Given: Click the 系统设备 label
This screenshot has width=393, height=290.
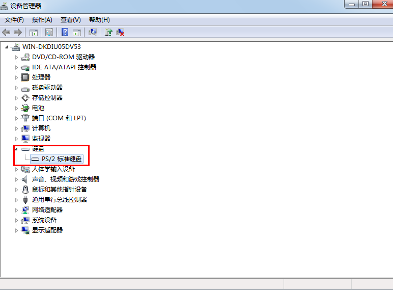Looking at the screenshot, I should coord(44,220).
